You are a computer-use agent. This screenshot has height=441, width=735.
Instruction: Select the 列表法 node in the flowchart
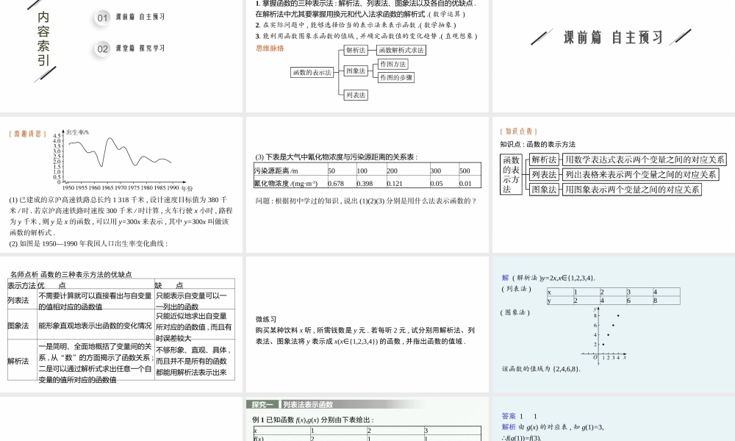pos(356,95)
